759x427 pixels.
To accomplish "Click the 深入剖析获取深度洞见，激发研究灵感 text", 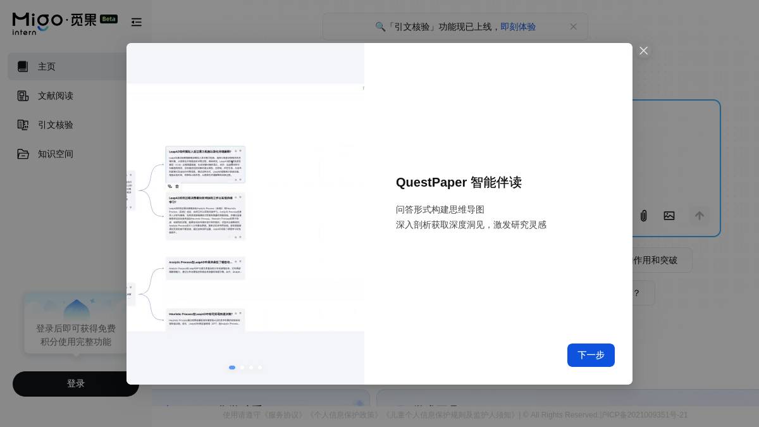I will pos(471,225).
